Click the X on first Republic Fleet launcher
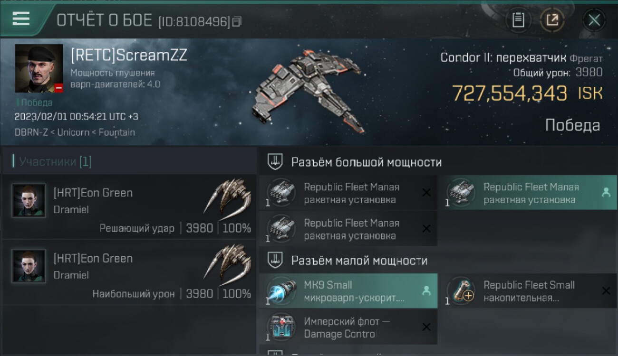 point(426,192)
